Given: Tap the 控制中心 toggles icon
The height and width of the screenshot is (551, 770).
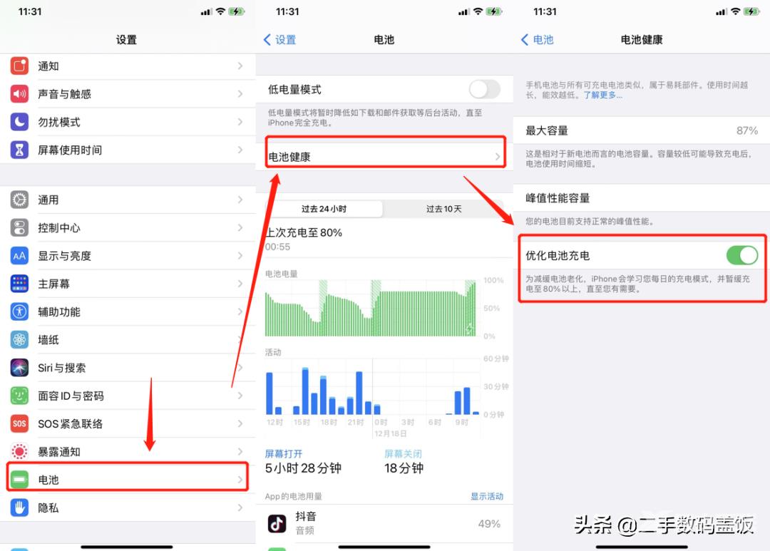Looking at the screenshot, I should [20, 228].
